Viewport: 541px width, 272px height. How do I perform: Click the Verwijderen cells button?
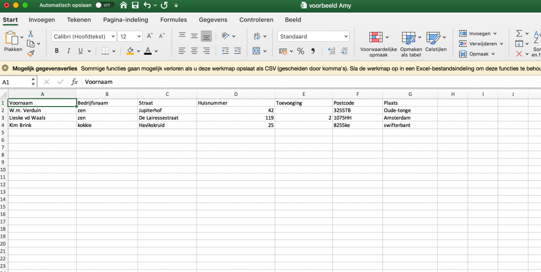(482, 44)
